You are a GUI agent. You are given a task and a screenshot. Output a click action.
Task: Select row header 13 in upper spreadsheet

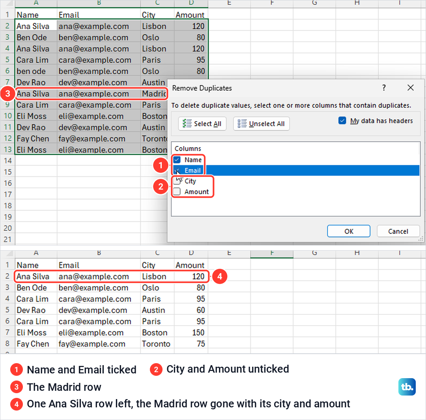(x=7, y=150)
